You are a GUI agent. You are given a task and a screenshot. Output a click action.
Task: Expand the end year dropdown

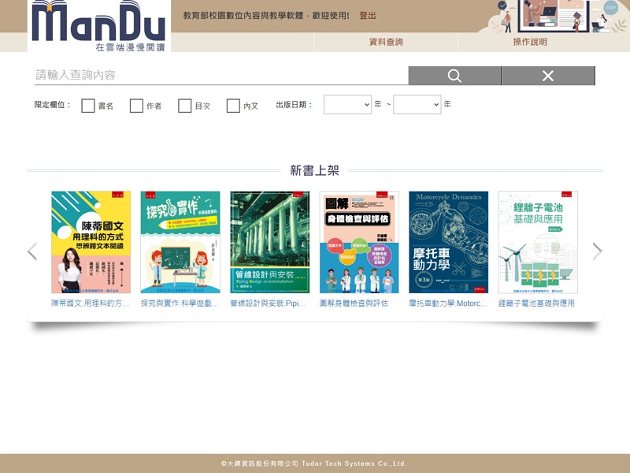tap(417, 105)
